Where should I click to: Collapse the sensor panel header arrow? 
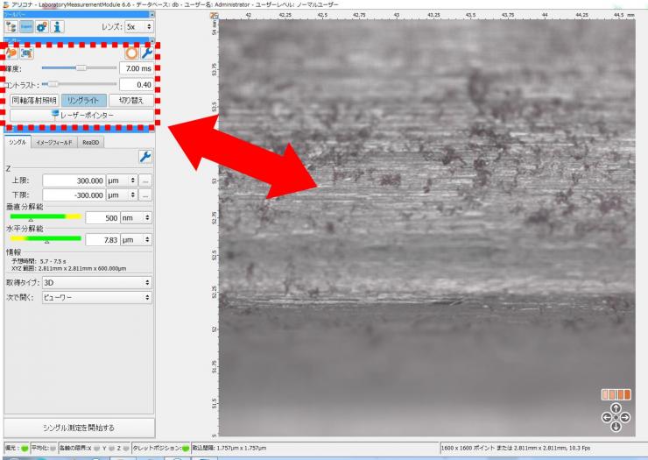[x=151, y=40]
